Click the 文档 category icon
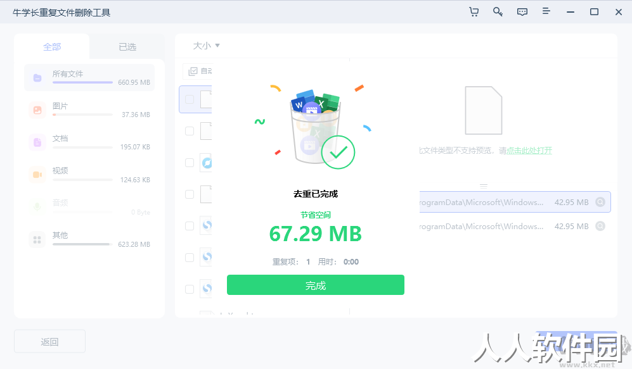 point(37,142)
